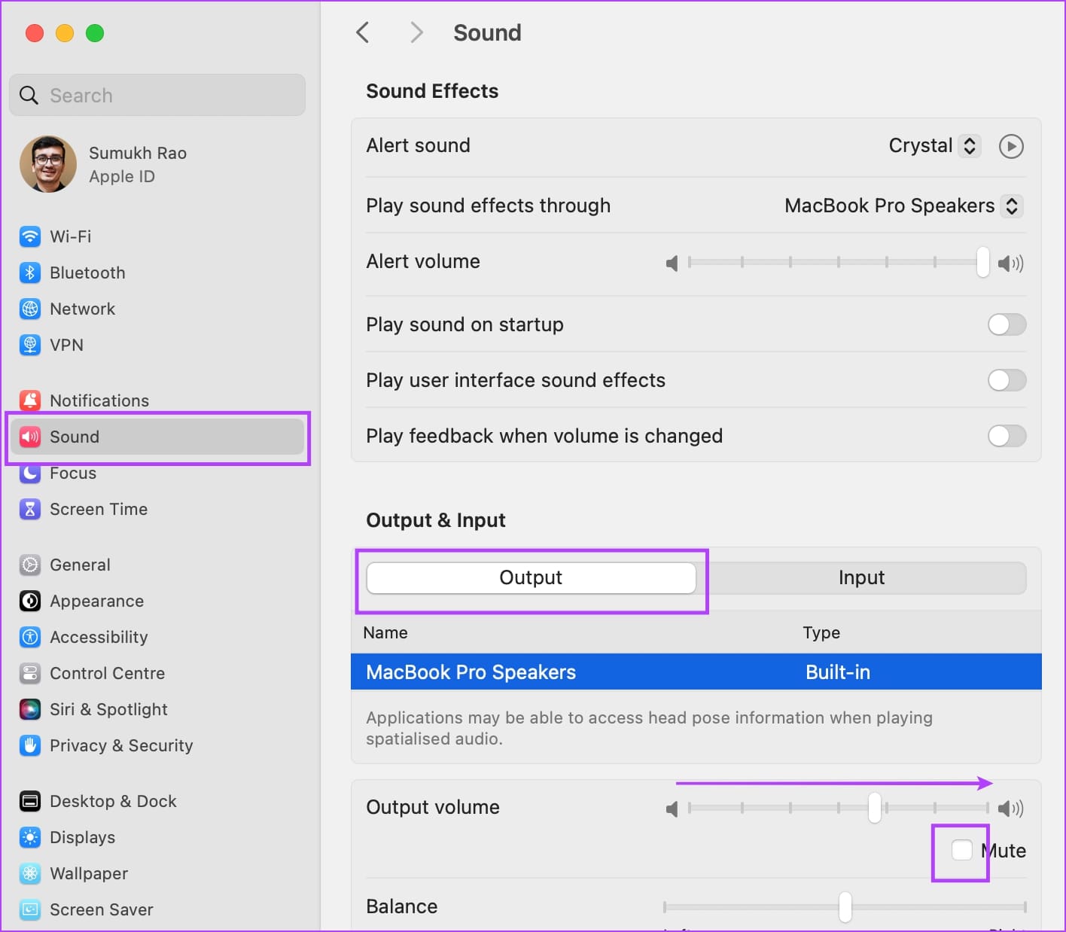1066x932 pixels.
Task: Open Bluetooth settings from the sidebar
Action: pyautogui.click(x=87, y=273)
